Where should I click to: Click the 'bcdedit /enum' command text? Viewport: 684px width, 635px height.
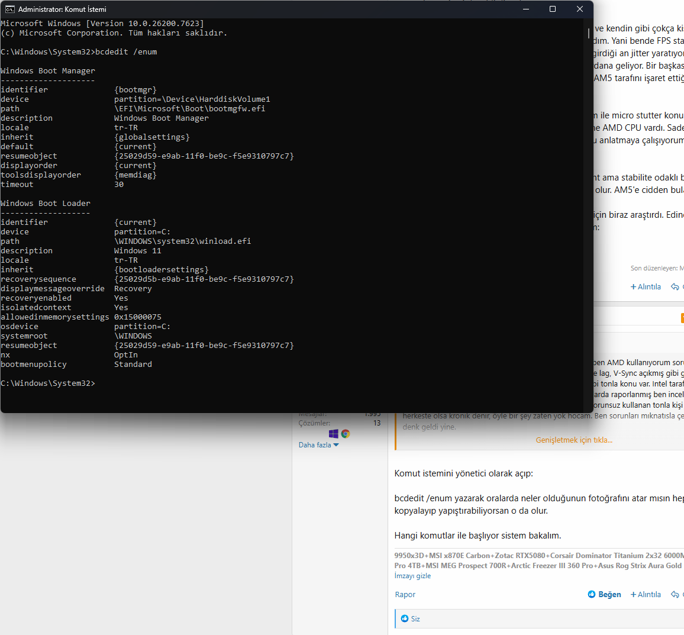coord(126,52)
